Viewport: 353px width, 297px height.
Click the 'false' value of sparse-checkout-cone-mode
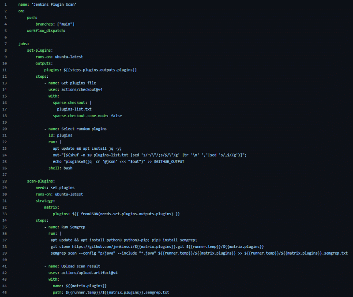tap(116, 116)
